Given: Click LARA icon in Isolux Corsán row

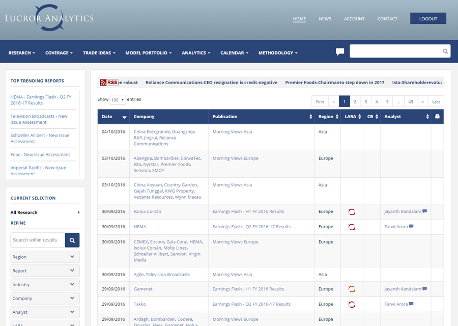Looking at the screenshot, I should pos(352,212).
